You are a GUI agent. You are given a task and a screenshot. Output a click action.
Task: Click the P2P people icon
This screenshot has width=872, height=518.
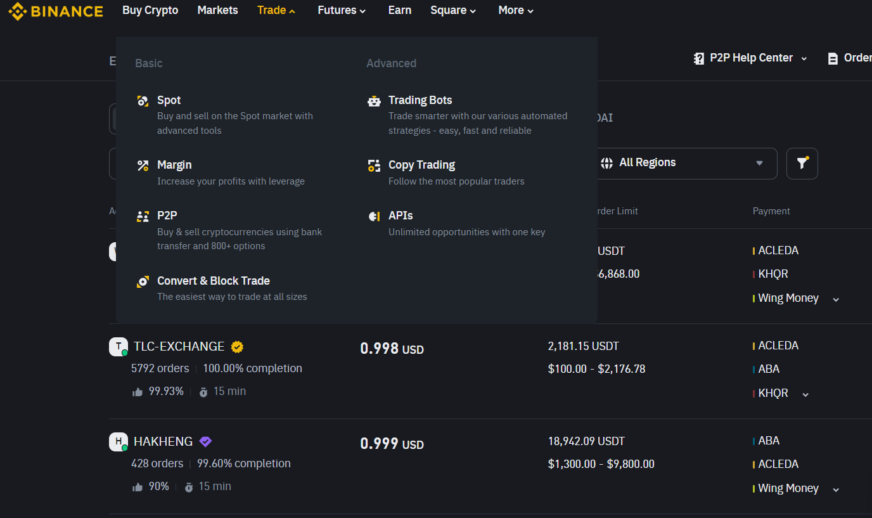(143, 216)
